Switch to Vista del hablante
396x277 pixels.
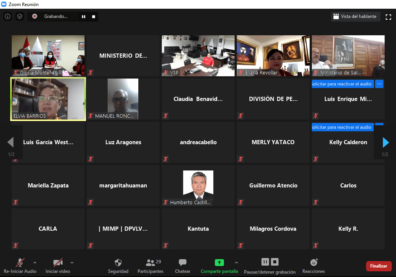355,17
